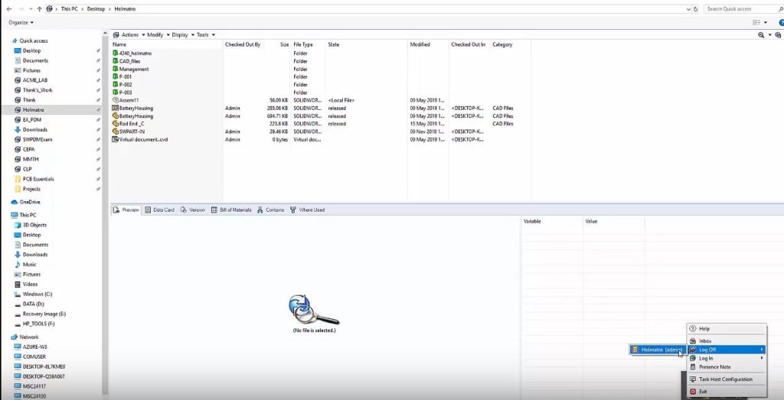Sort file list by Size column
Viewport: 784px width, 400px height.
click(284, 44)
